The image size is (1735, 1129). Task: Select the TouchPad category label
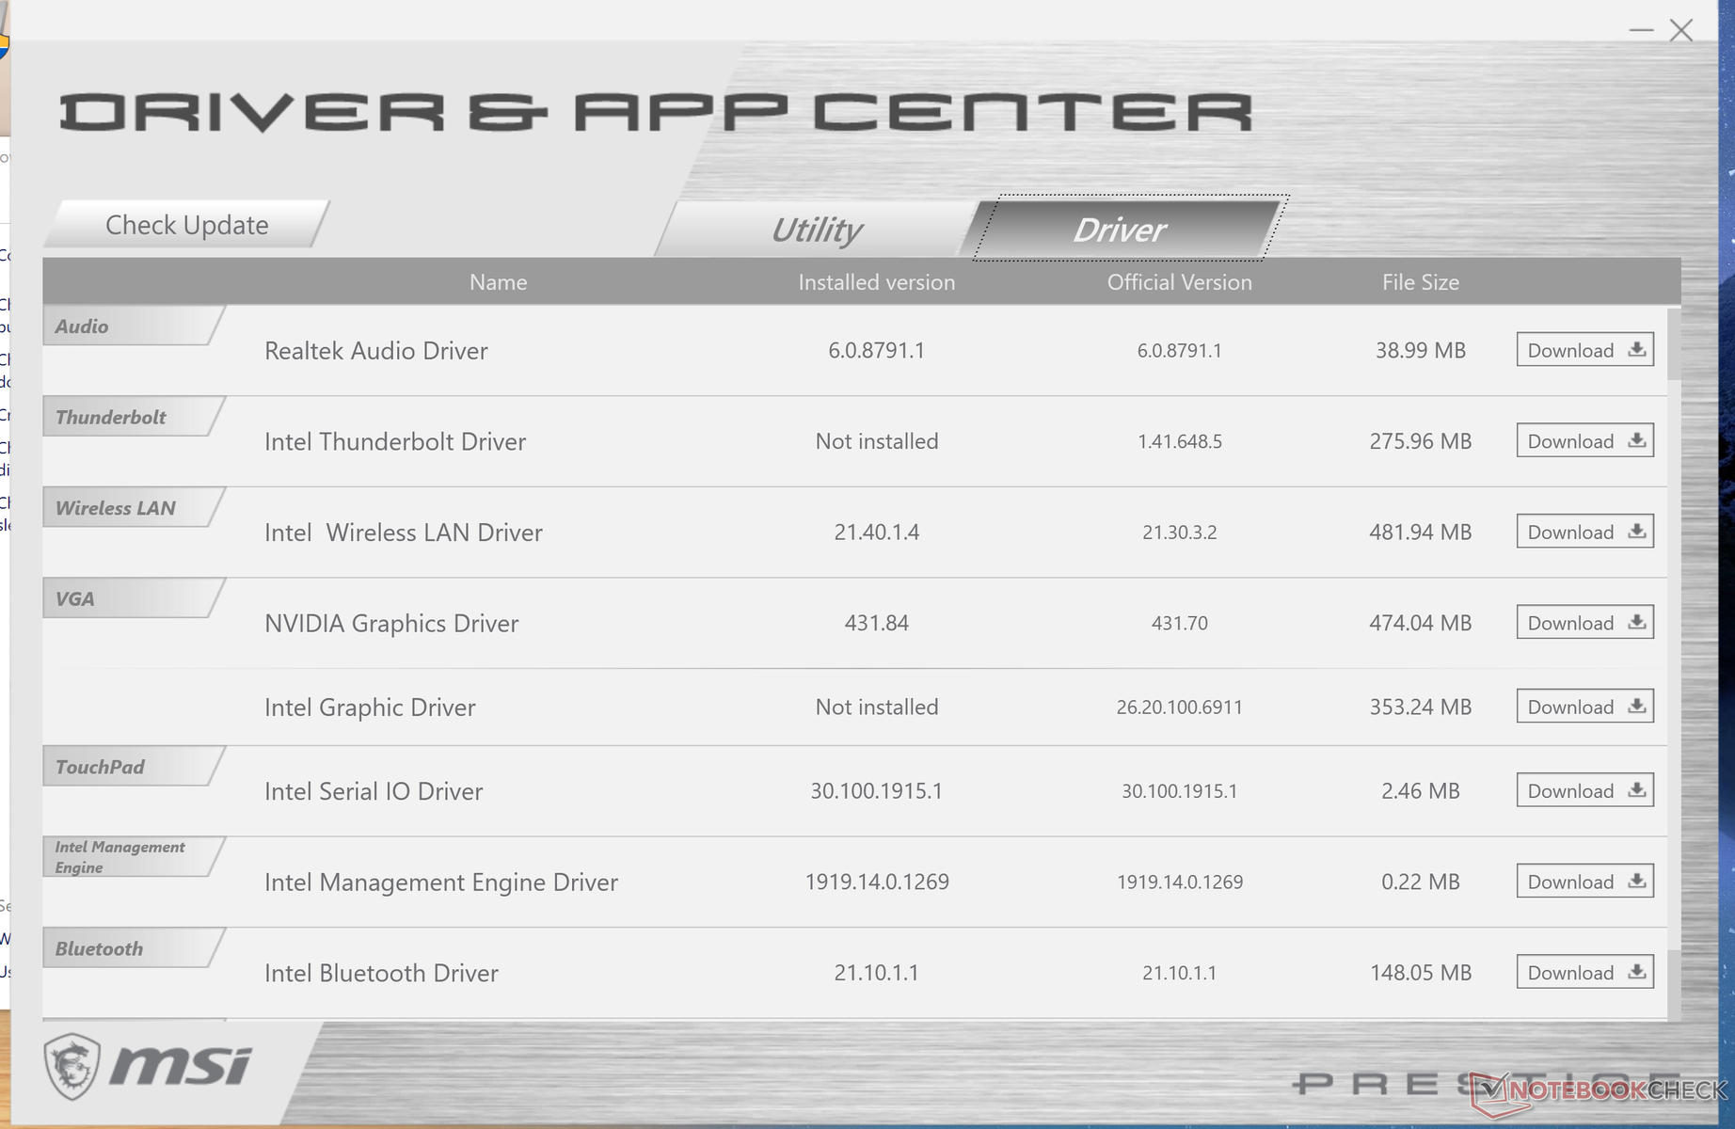click(x=132, y=767)
